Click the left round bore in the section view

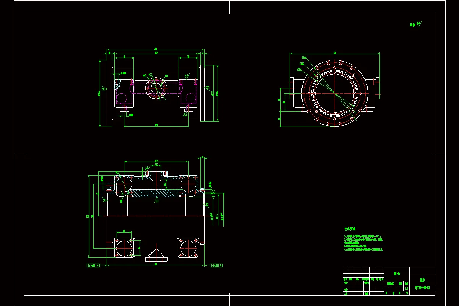pyautogui.click(x=124, y=184)
